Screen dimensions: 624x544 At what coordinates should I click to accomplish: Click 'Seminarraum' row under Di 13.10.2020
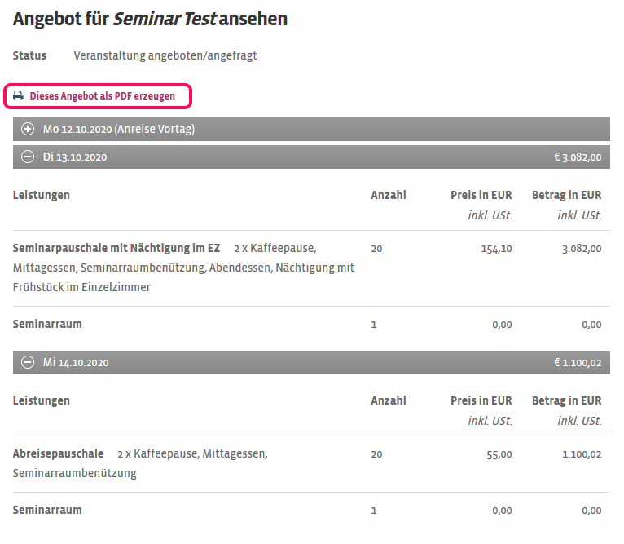click(47, 324)
